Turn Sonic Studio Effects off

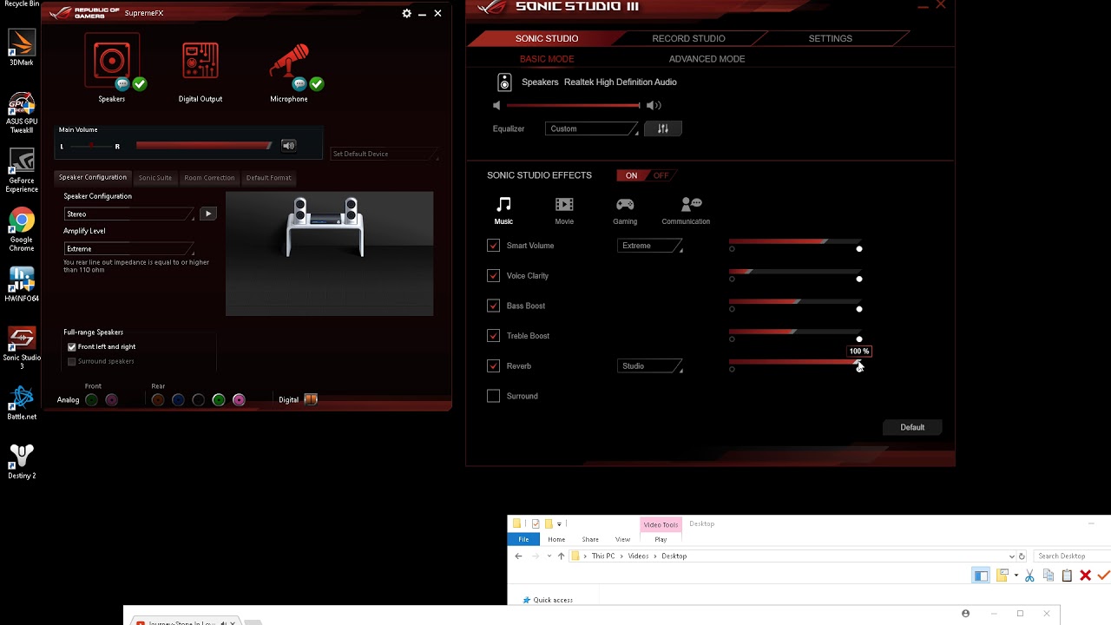[x=661, y=175]
